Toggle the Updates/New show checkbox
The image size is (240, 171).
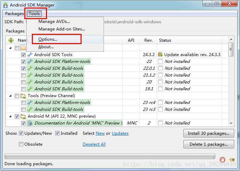[21, 133]
